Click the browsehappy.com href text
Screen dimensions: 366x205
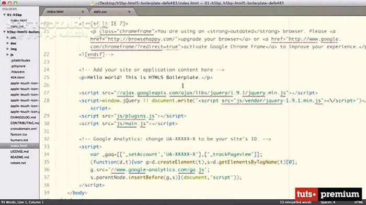tap(135, 39)
